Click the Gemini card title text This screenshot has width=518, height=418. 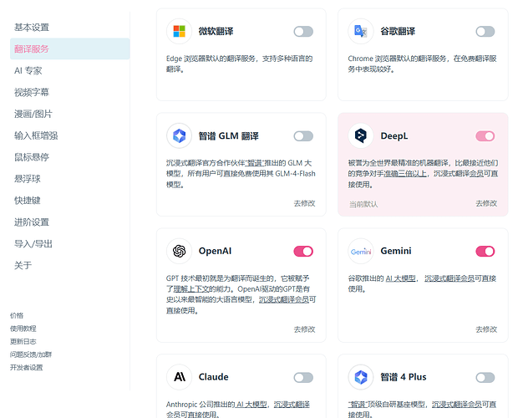coord(396,251)
